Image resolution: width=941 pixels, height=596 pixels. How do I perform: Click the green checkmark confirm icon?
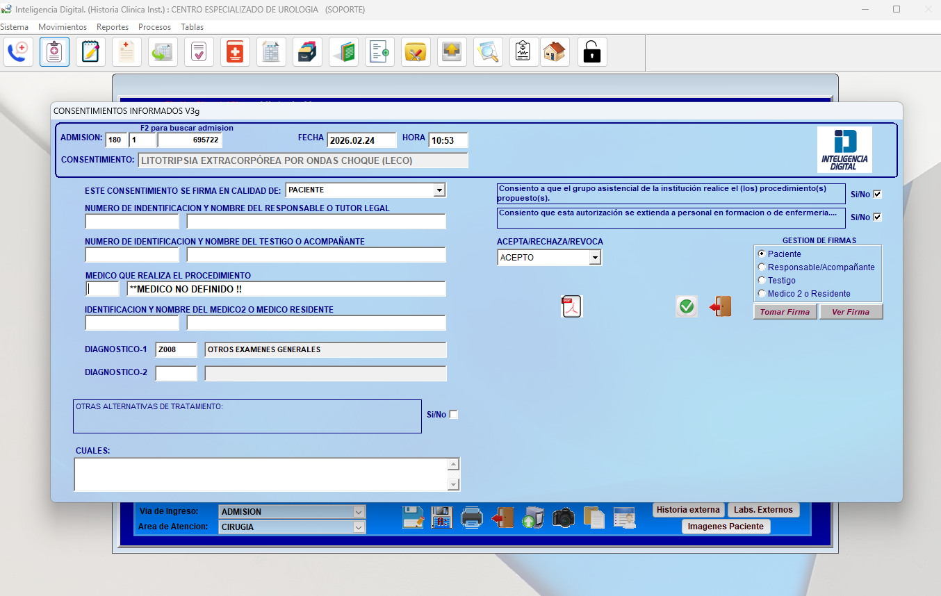pos(687,306)
